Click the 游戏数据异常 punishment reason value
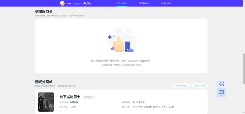Viewport: 245px width, 114px height. tap(139, 102)
